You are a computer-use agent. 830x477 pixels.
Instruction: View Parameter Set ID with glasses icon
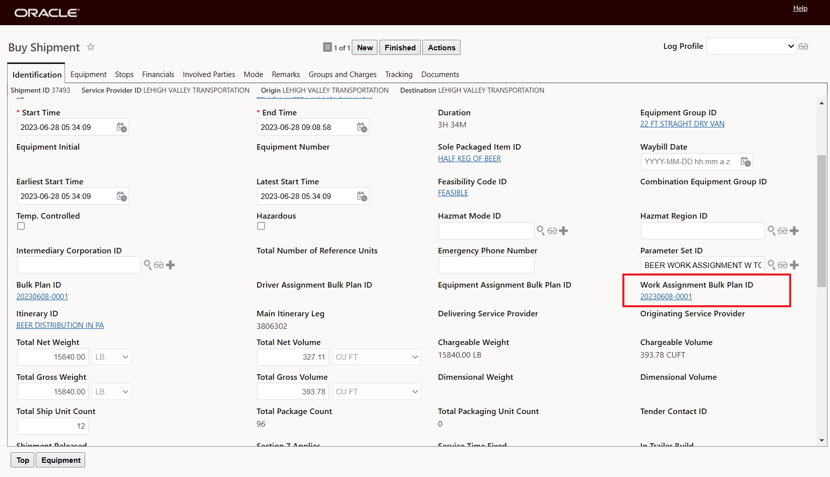click(x=783, y=265)
